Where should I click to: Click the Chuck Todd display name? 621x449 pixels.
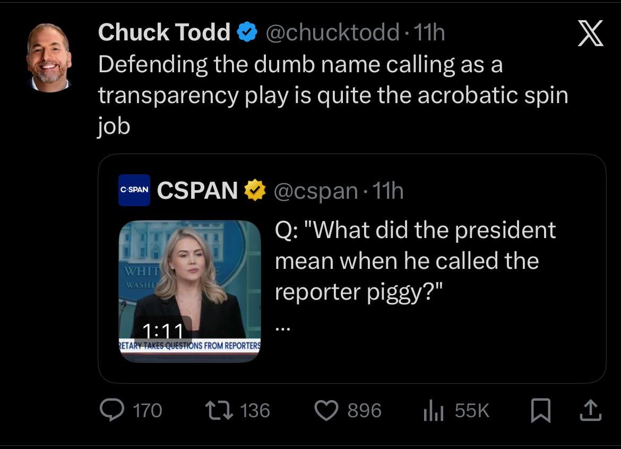[x=164, y=33]
